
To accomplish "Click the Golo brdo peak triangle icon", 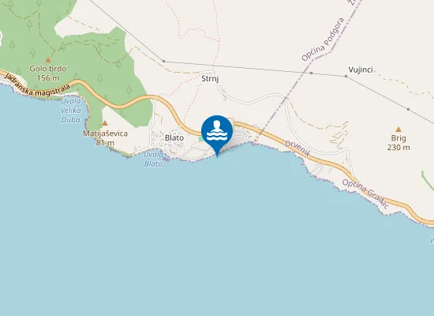I will pyautogui.click(x=48, y=60).
